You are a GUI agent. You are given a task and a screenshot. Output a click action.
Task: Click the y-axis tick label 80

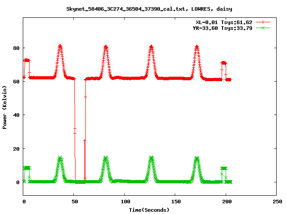click(16, 48)
